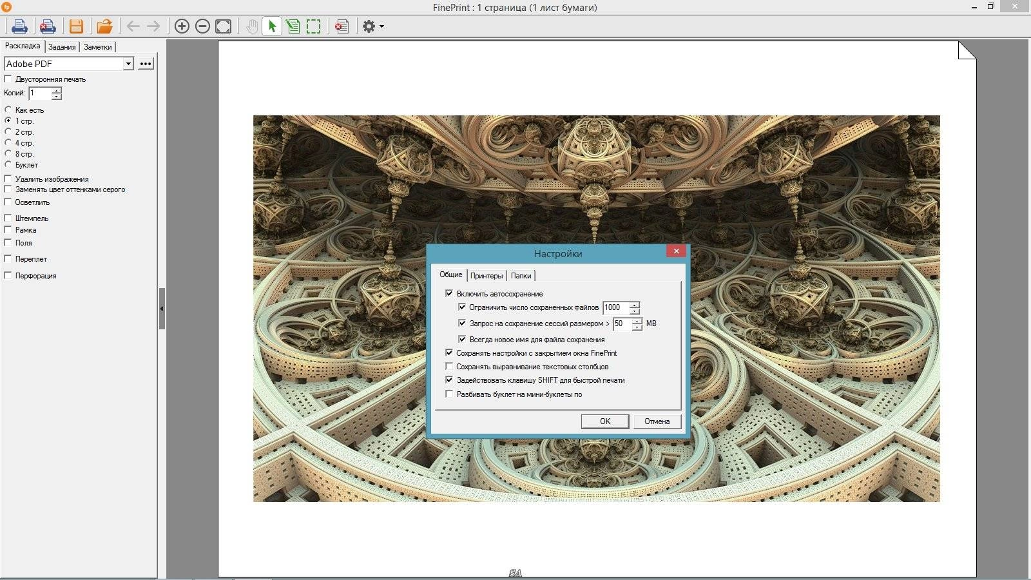Go to next page with the right arrow
Viewport: 1031px width, 580px height.
tap(153, 26)
